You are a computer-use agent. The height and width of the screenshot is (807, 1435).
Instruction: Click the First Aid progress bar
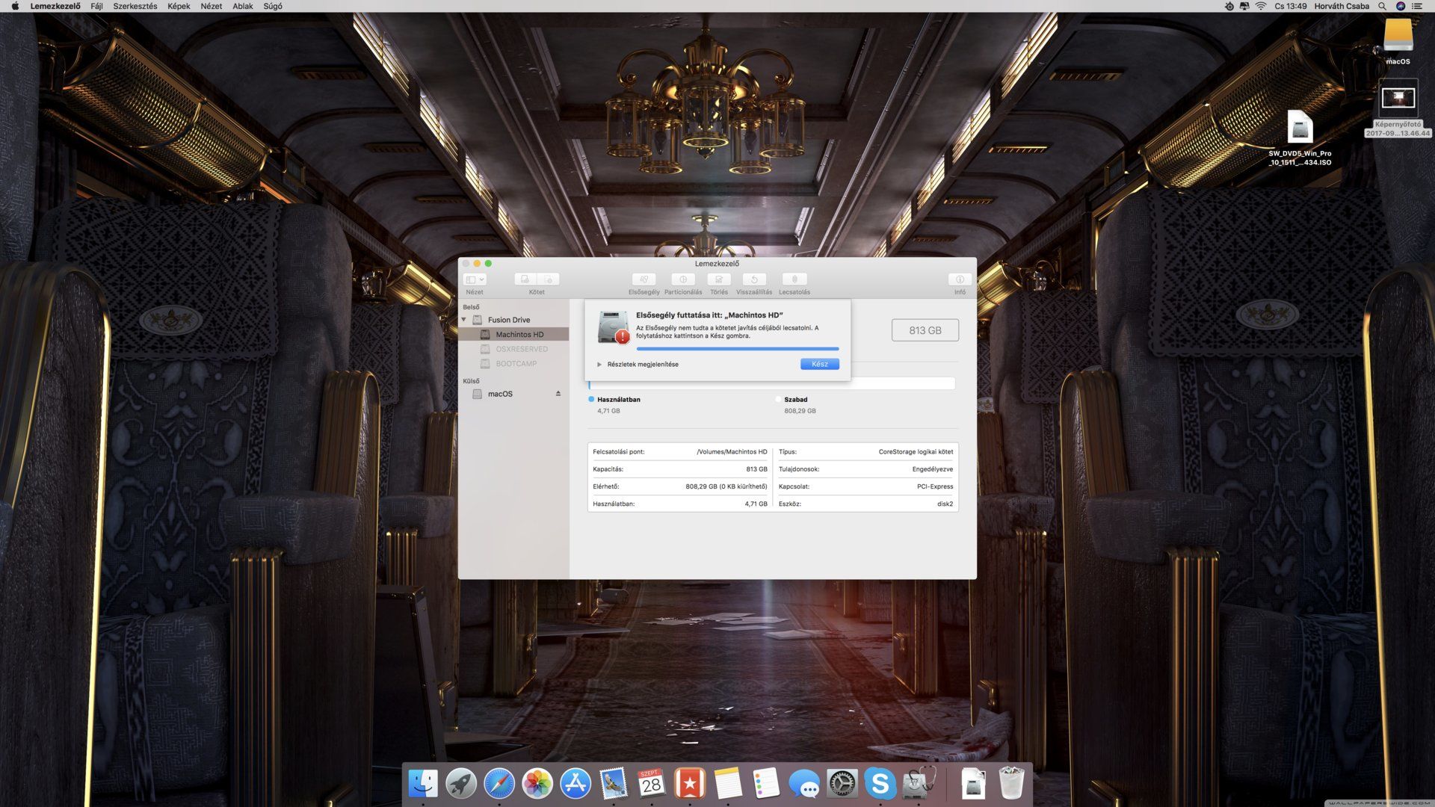[x=737, y=348]
